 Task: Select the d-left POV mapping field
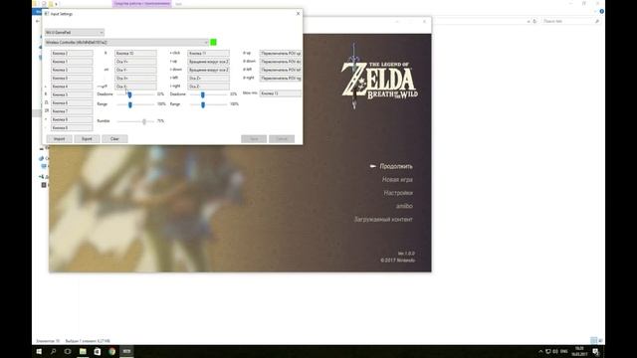pyautogui.click(x=281, y=70)
